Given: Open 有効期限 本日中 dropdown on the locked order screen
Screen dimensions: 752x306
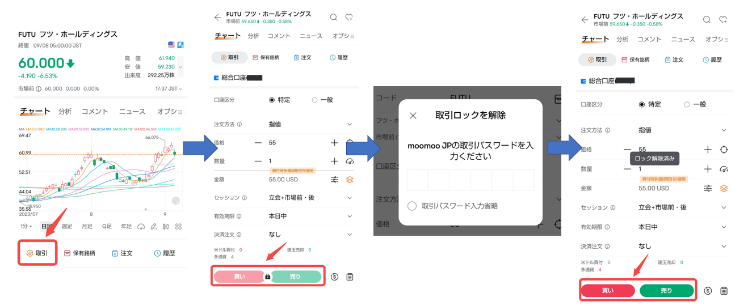Looking at the screenshot, I should (x=310, y=216).
